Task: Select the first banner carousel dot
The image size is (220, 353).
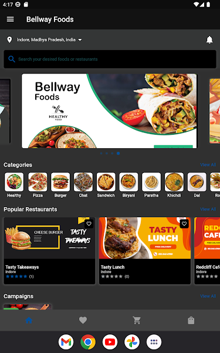Action: point(101,154)
